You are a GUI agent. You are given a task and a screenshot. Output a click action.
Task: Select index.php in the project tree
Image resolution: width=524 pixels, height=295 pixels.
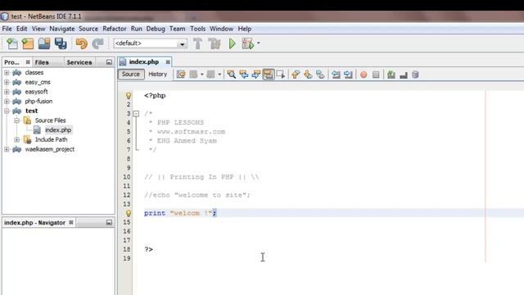(58, 129)
